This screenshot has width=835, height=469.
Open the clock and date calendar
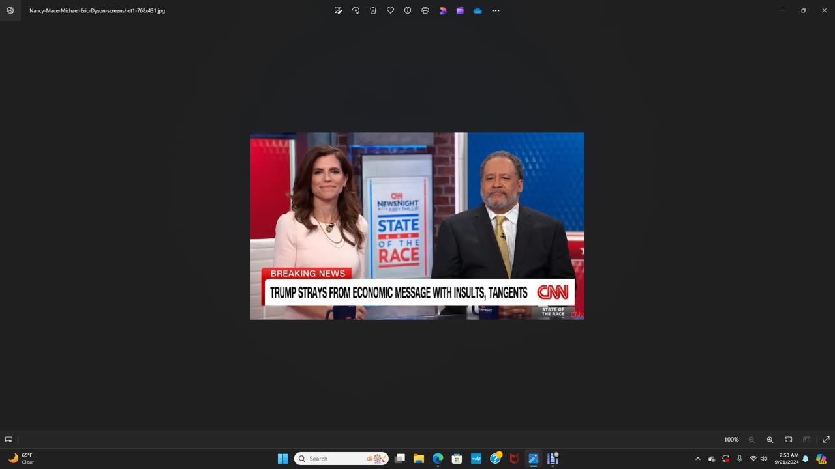788,459
